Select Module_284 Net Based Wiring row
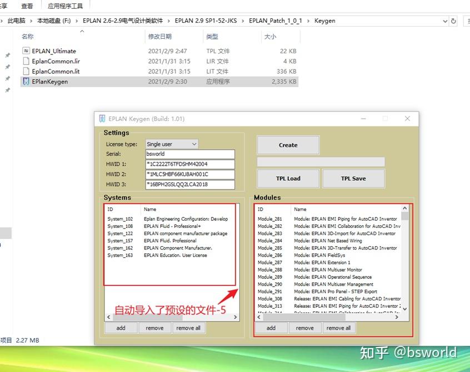Viewport: 470px width, 372px height. (x=328, y=241)
